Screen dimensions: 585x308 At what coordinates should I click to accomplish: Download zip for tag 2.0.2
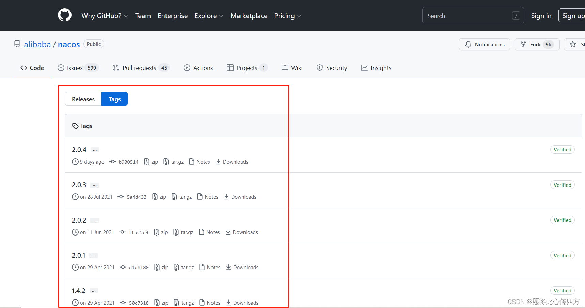(x=161, y=232)
